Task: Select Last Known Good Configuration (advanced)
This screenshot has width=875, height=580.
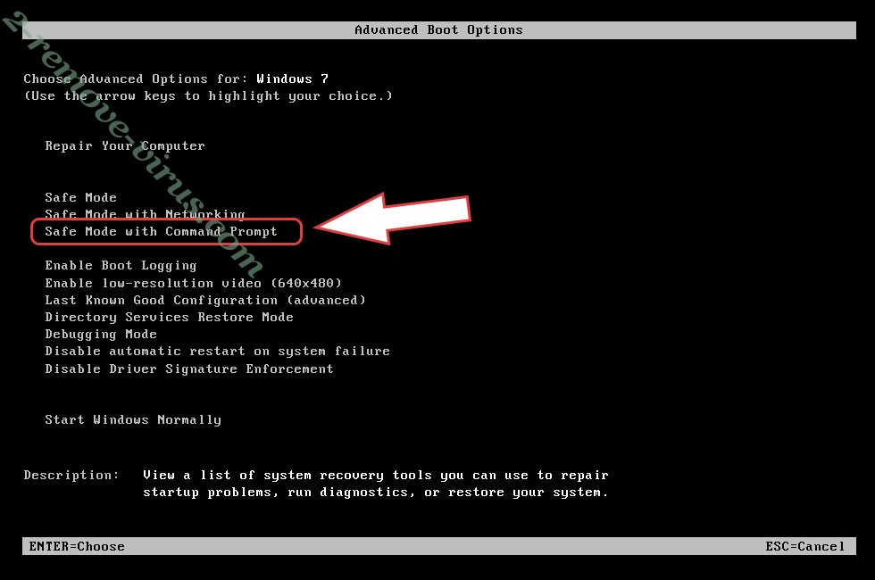Action: pos(205,300)
